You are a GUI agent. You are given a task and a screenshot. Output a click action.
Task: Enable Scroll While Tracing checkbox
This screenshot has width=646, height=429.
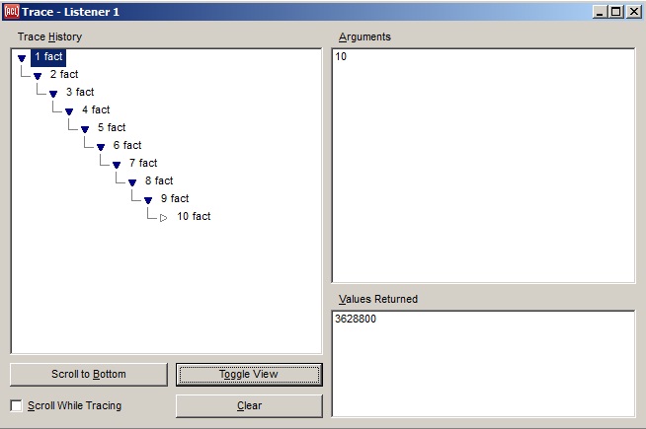16,405
